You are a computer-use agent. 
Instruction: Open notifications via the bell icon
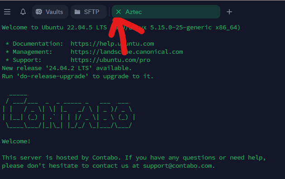23,12
